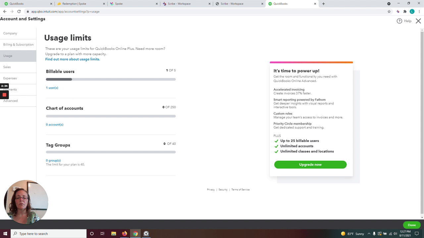Click the Windows taskbar search box
Image resolution: width=424 pixels, height=238 pixels.
(x=49, y=234)
